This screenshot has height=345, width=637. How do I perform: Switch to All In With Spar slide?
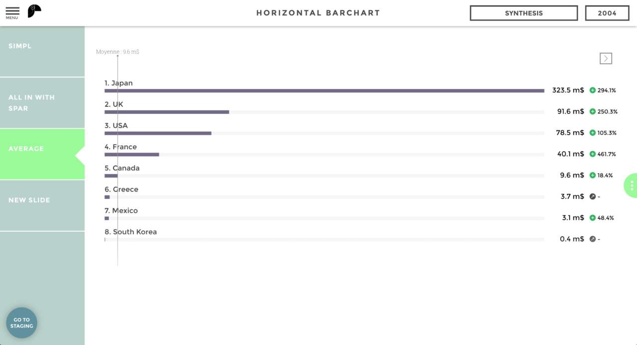pyautogui.click(x=42, y=103)
